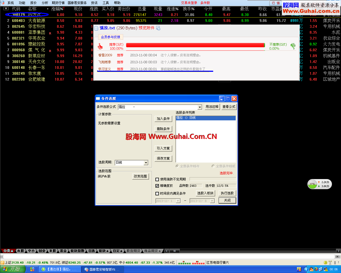Image resolution: width=341 pixels, height=273 pixels.
Task: Switch to the 板块指数 tab
Action: (77, 251)
